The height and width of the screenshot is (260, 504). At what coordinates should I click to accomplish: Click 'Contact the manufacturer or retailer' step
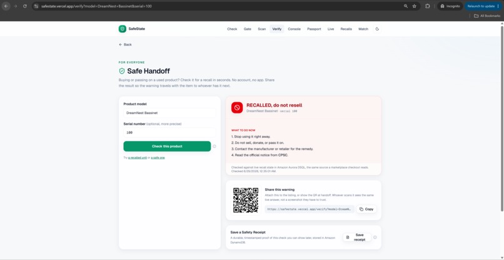pyautogui.click(x=272, y=149)
